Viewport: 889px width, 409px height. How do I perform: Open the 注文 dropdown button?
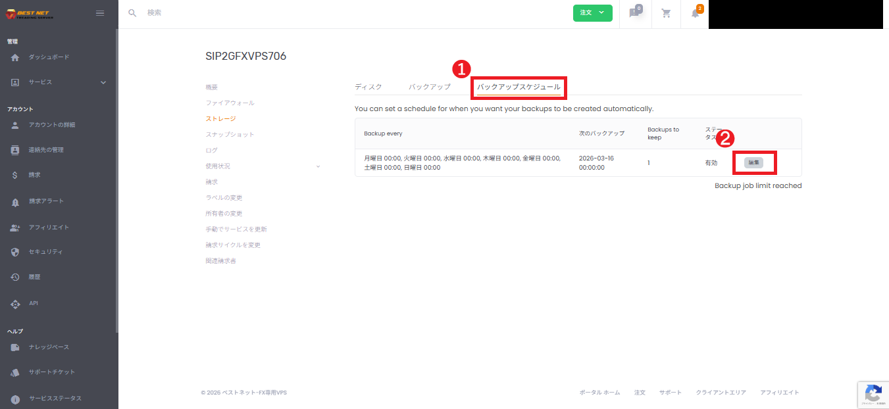click(592, 13)
